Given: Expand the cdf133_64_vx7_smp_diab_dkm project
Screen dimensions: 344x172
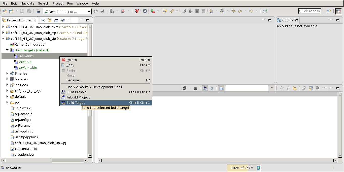Looking at the screenshot, I should [x=3, y=27].
